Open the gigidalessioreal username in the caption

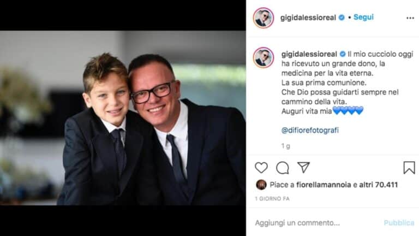pos(309,54)
